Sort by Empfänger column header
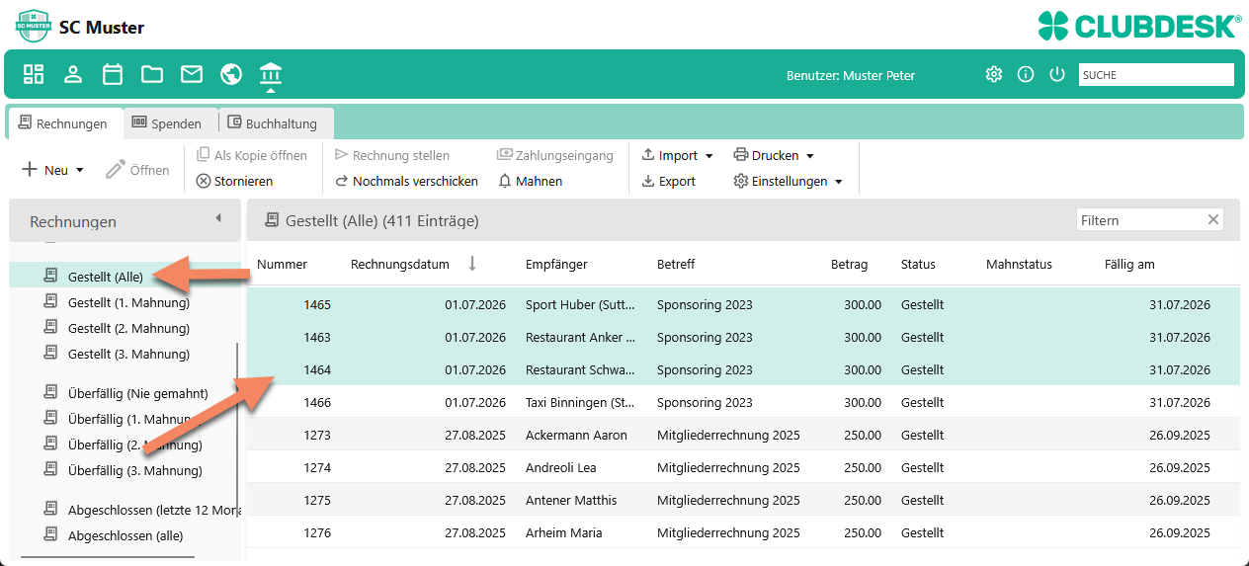Viewport: 1249px width, 566px height. click(x=556, y=264)
